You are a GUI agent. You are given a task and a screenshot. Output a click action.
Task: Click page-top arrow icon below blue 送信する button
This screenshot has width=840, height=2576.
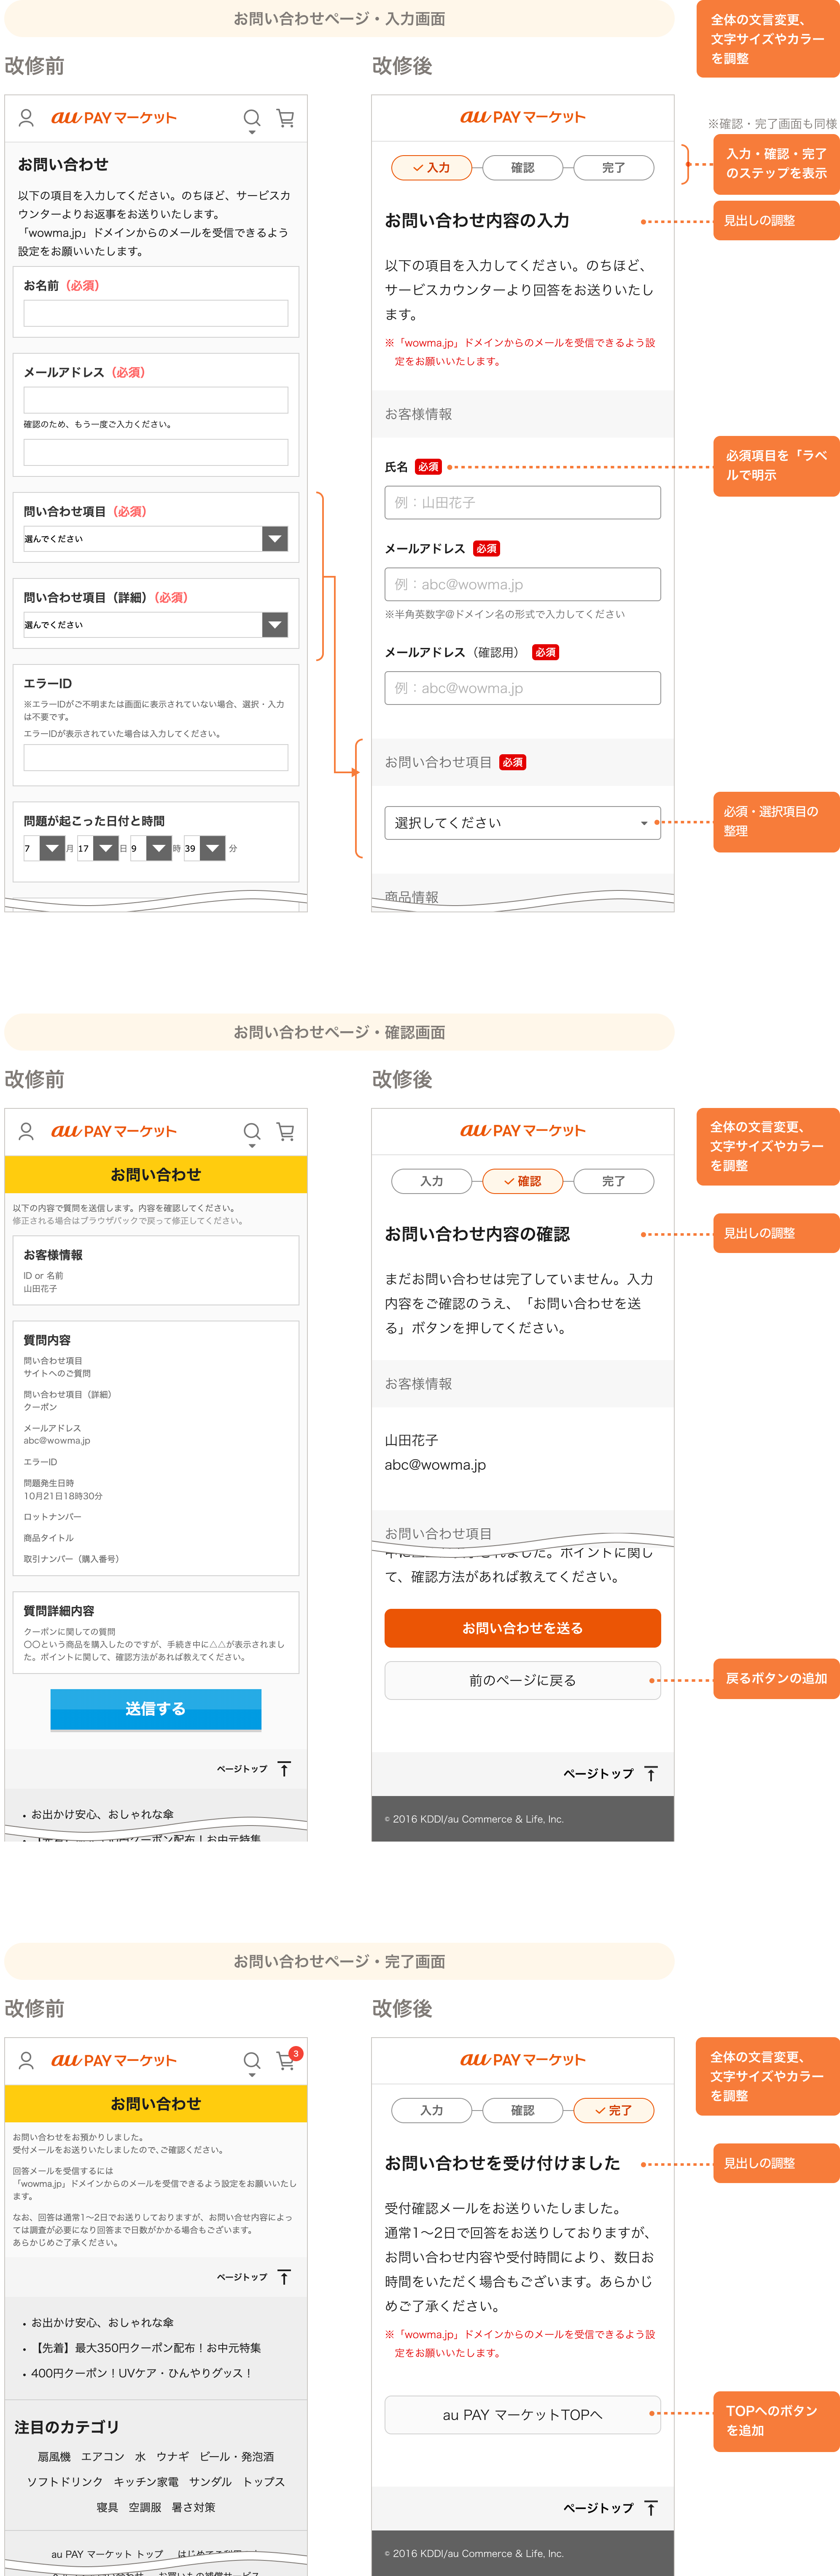pyautogui.click(x=284, y=1769)
